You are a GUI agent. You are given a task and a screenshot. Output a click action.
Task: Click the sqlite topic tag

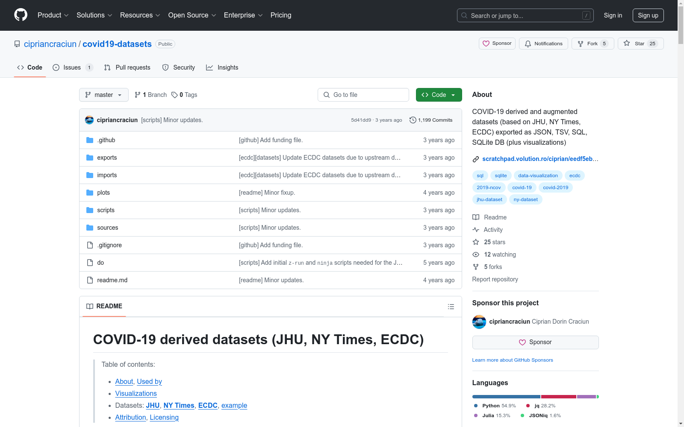pyautogui.click(x=501, y=175)
